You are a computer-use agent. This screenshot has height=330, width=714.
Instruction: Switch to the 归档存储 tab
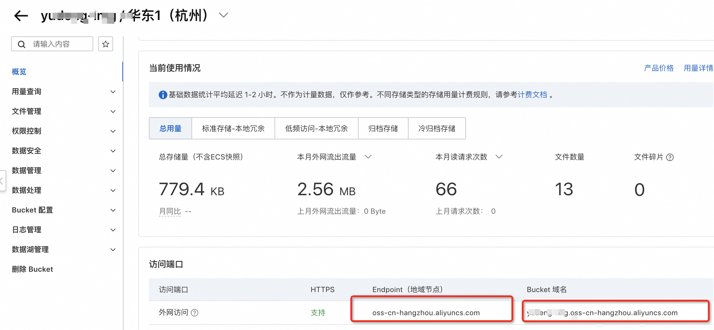(383, 128)
